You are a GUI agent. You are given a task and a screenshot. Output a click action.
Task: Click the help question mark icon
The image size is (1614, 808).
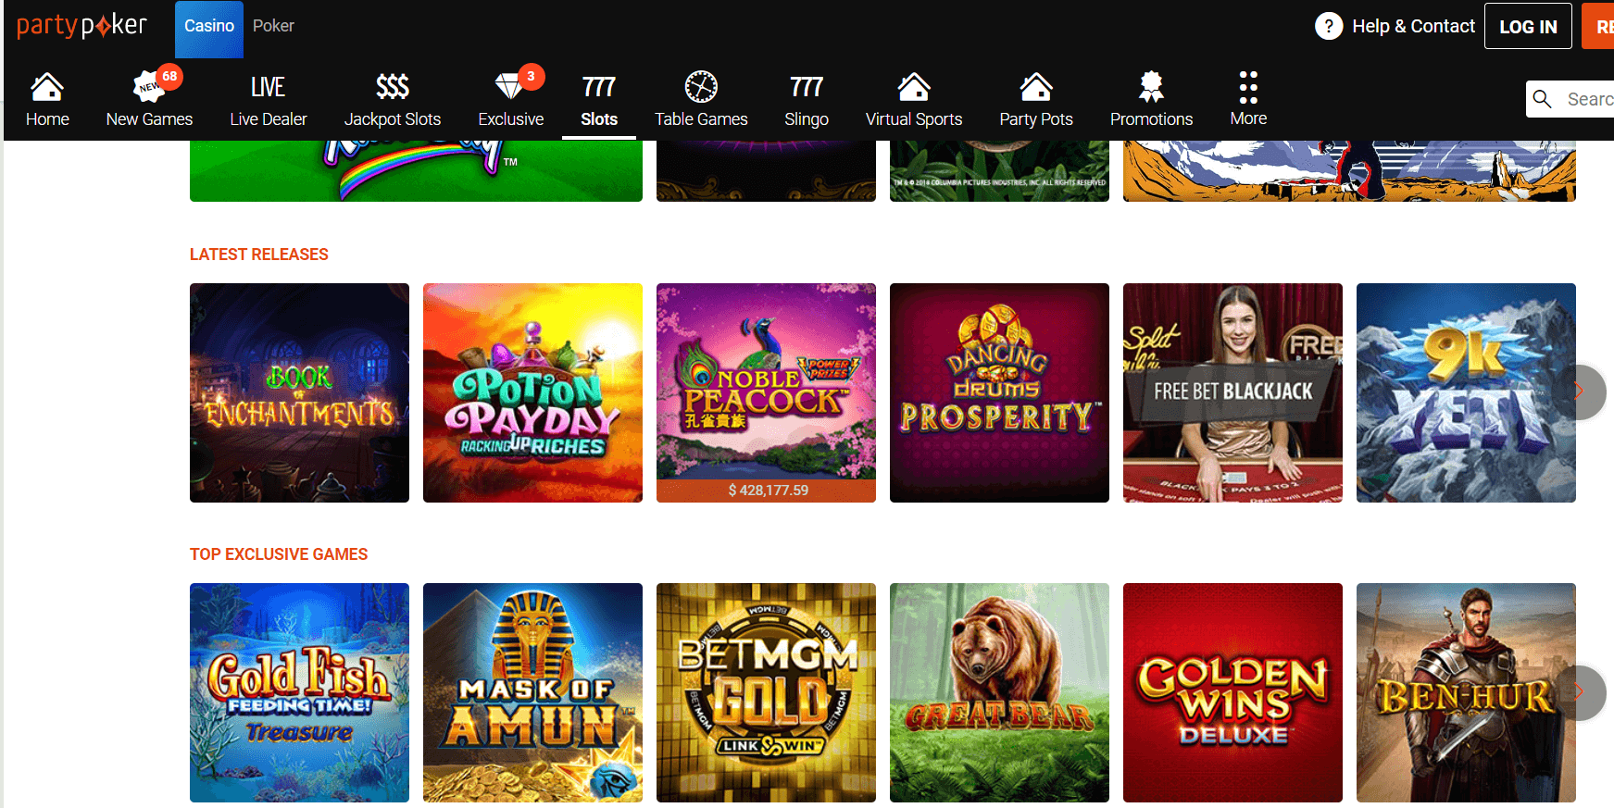tap(1329, 26)
